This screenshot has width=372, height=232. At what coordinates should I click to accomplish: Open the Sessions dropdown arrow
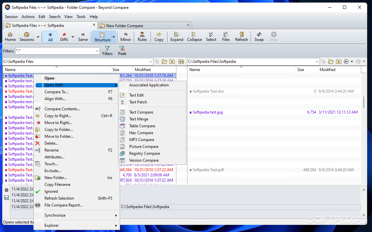38,37
